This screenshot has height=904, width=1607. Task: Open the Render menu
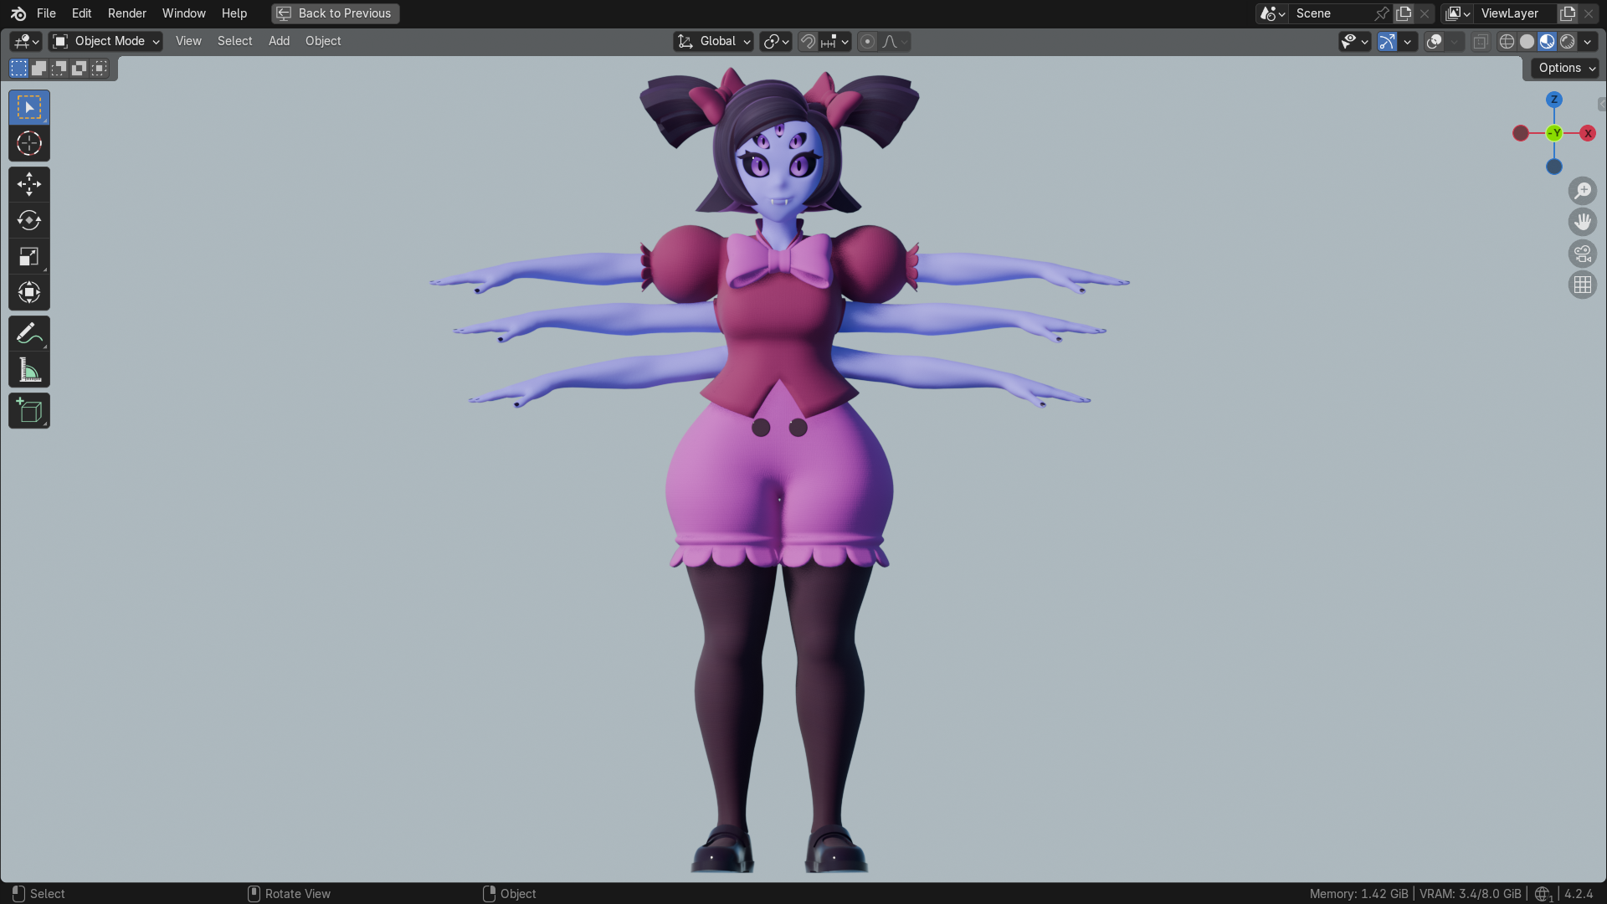(126, 13)
